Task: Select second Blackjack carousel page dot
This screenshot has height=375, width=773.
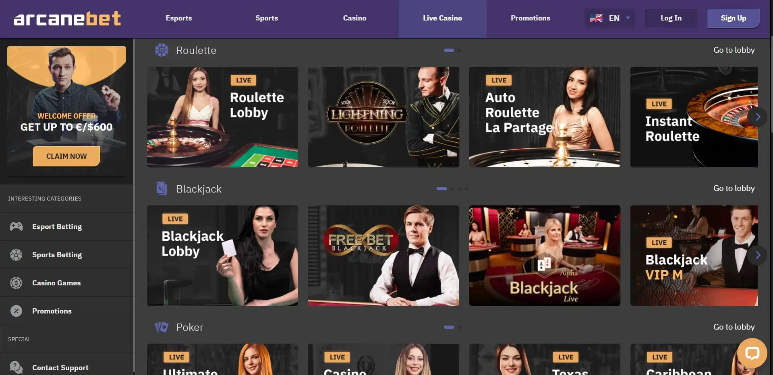Action: pos(452,189)
